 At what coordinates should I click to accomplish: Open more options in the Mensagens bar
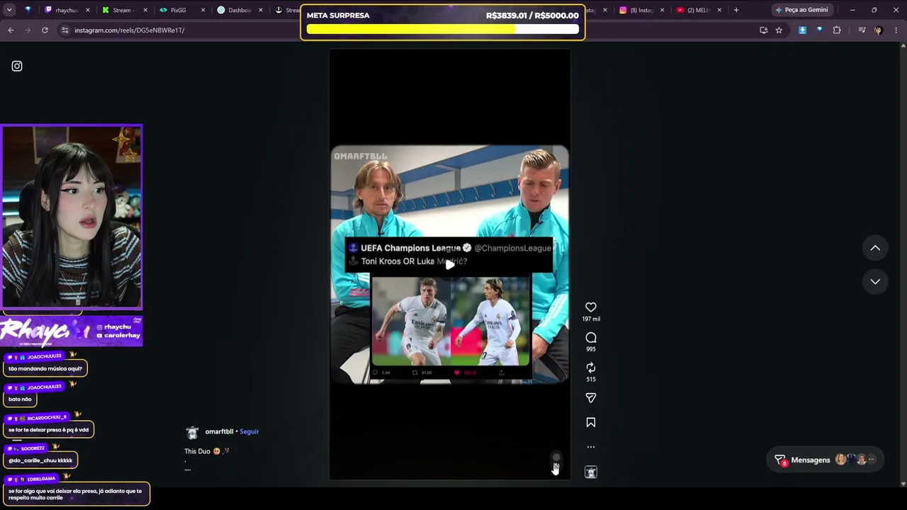[872, 460]
